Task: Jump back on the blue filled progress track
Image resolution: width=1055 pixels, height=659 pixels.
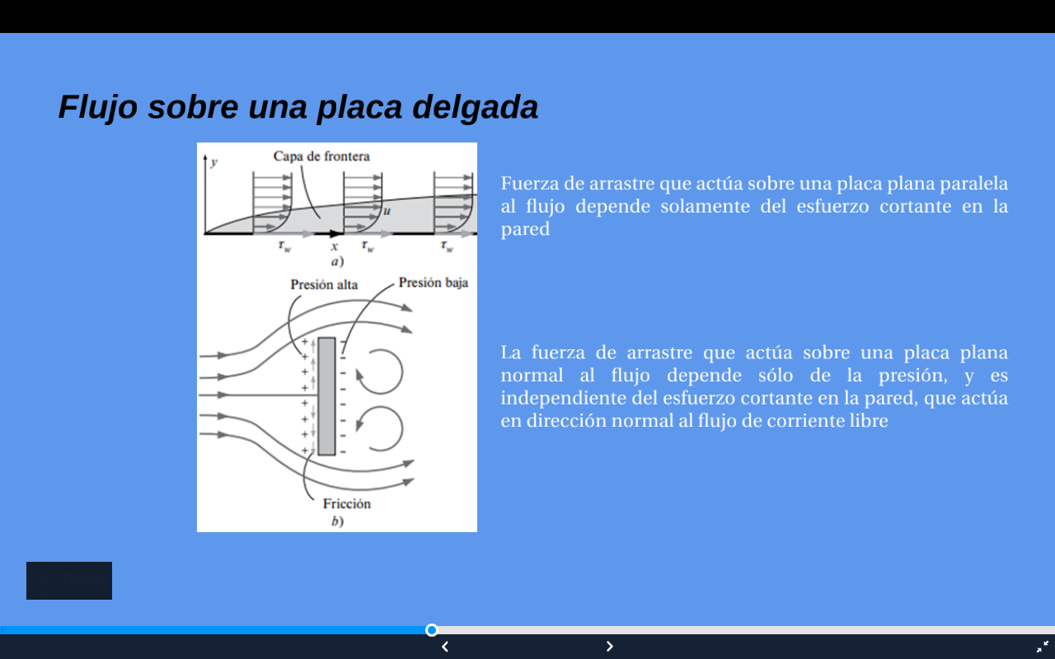Action: click(x=213, y=630)
